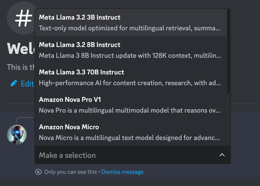Dismiss message via the blue link
Viewport: 260px width, 186px height.
(122, 172)
